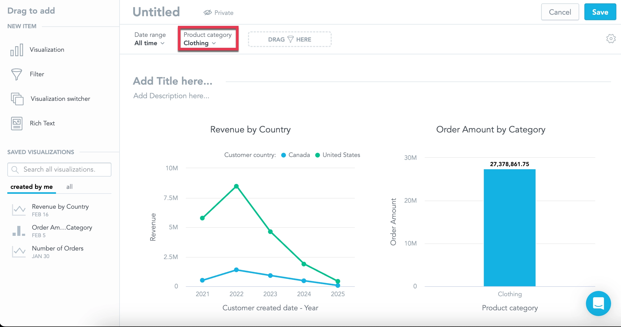Toggle the Private visibility eye icon
This screenshot has height=327, width=621.
pyautogui.click(x=207, y=12)
